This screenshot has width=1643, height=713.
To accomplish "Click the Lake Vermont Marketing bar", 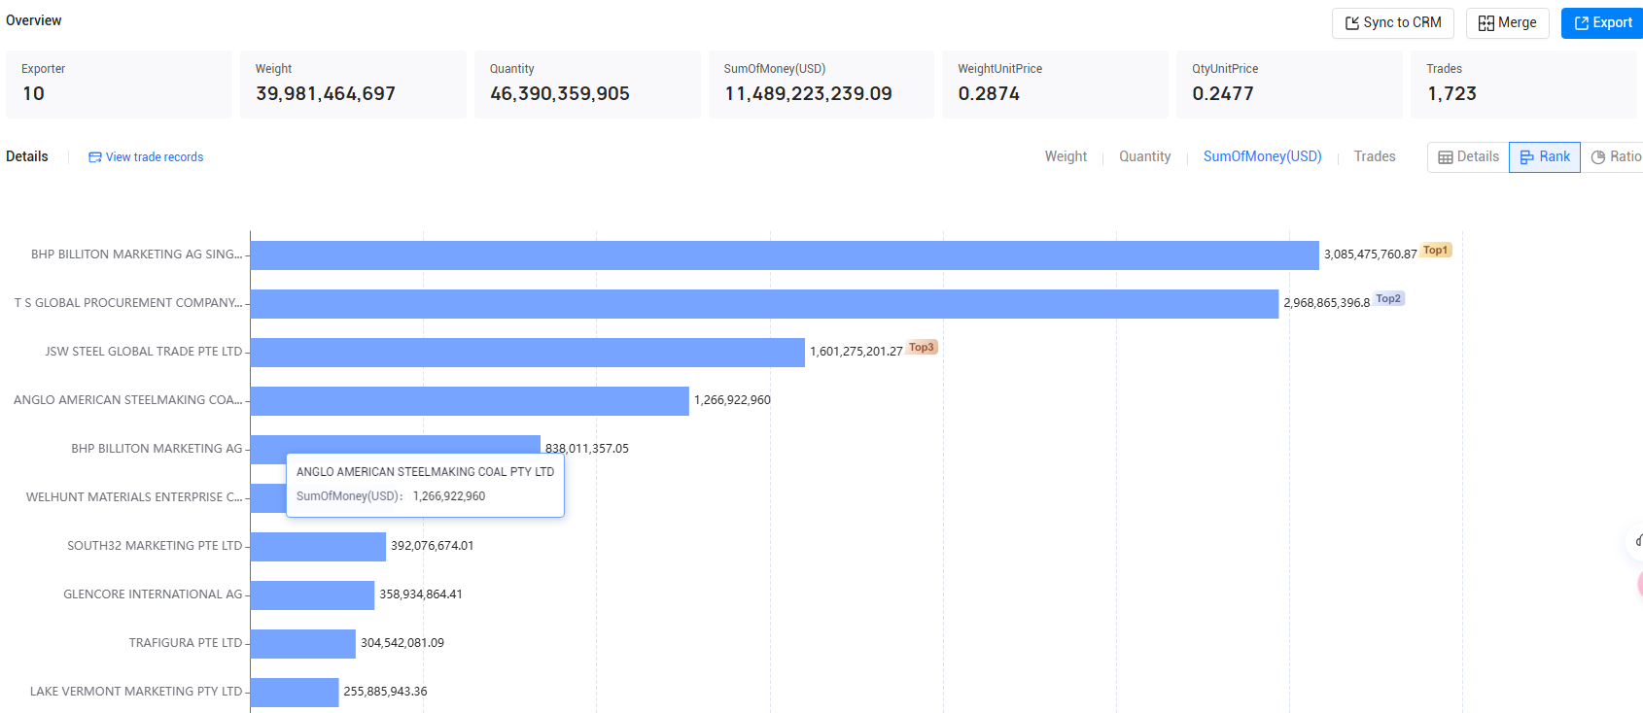I will (x=295, y=693).
